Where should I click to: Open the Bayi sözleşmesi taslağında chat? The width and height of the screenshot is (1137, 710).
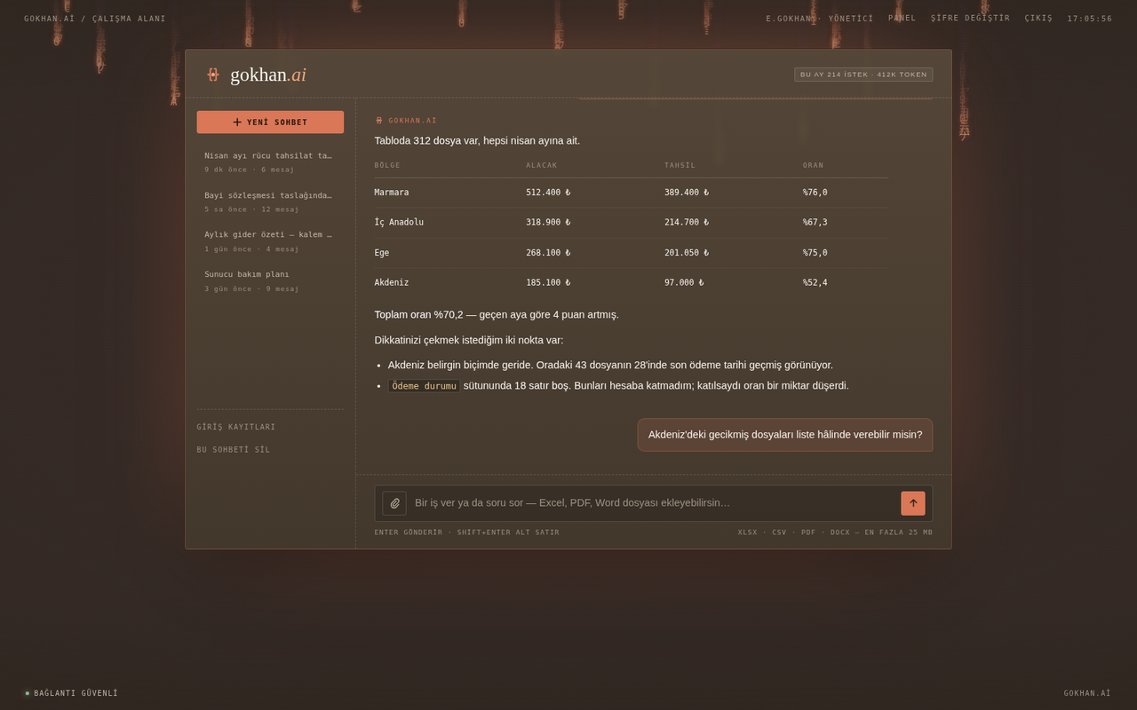[x=270, y=201]
